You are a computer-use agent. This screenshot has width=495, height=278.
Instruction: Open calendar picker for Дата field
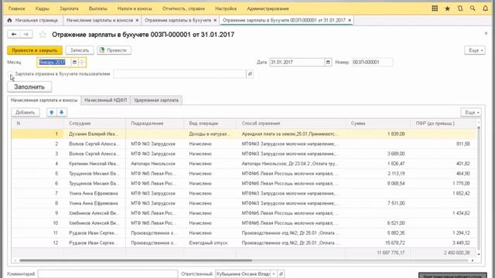(328, 62)
